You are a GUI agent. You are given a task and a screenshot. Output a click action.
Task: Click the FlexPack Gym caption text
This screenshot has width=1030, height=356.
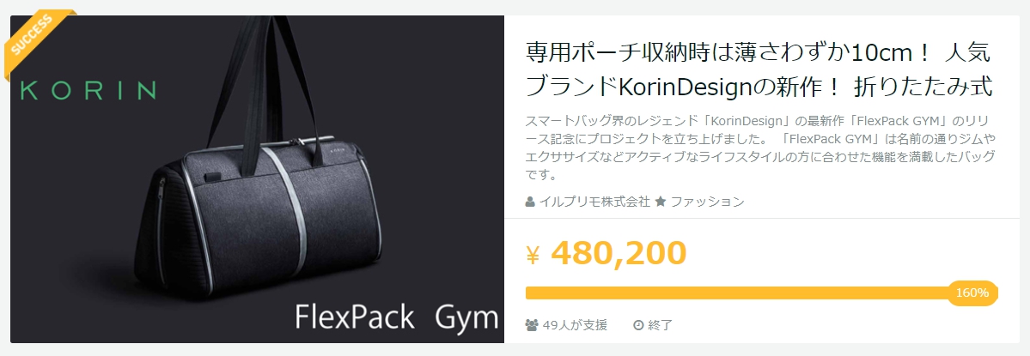coord(397,317)
